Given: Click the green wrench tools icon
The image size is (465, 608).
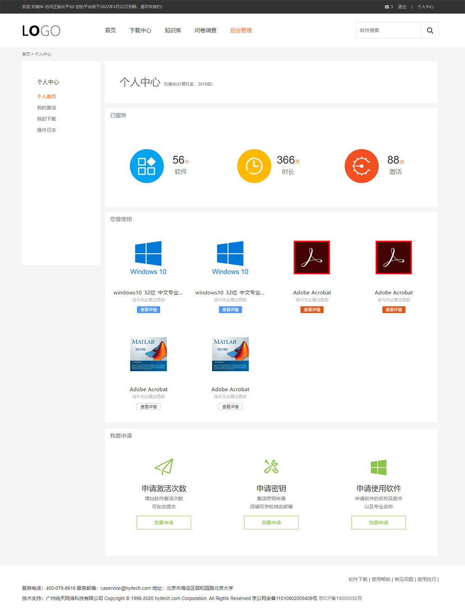Looking at the screenshot, I should 271,466.
